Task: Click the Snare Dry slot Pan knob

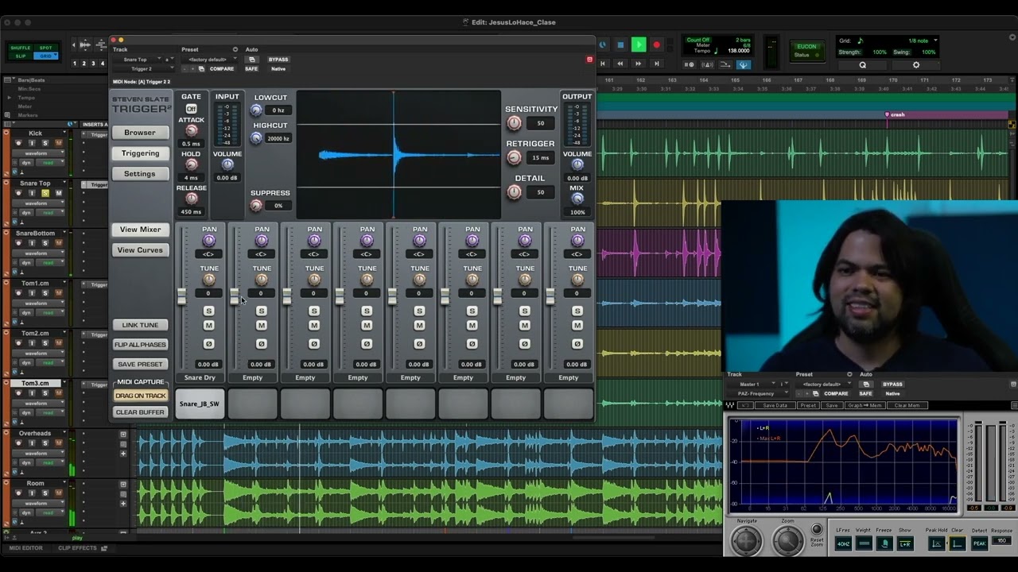Action: click(x=209, y=241)
